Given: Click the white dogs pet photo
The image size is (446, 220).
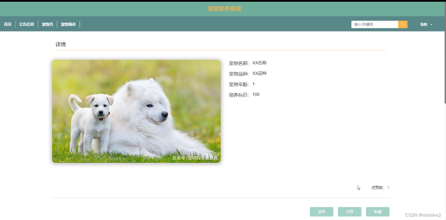Looking at the screenshot, I should [x=136, y=111].
